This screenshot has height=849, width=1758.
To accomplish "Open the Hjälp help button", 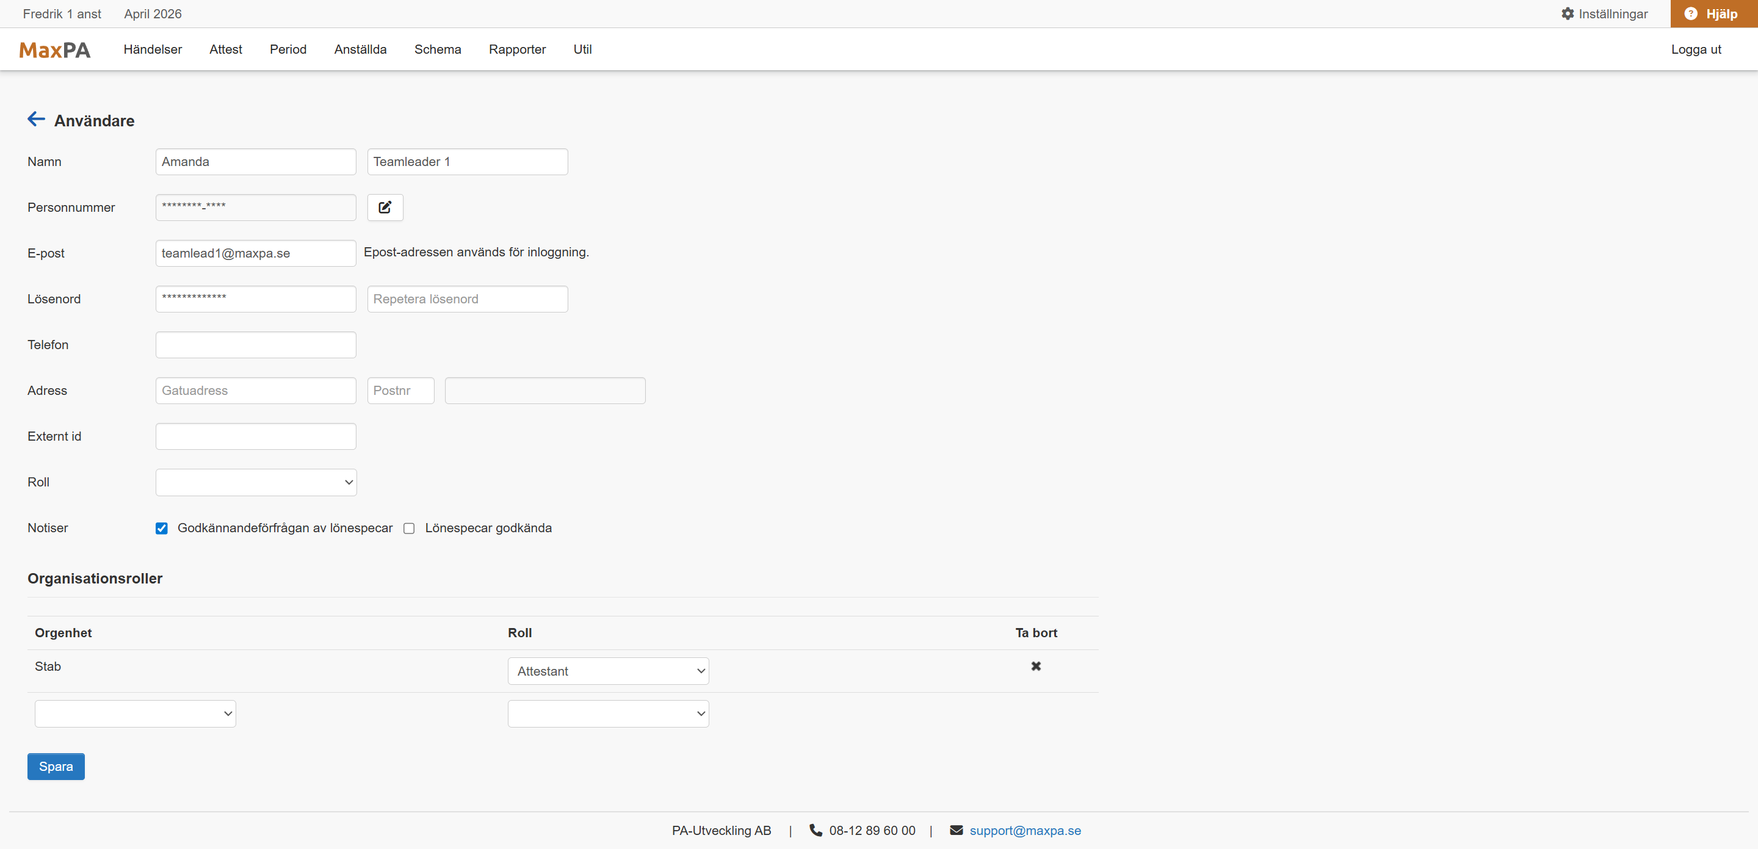I will [1713, 13].
